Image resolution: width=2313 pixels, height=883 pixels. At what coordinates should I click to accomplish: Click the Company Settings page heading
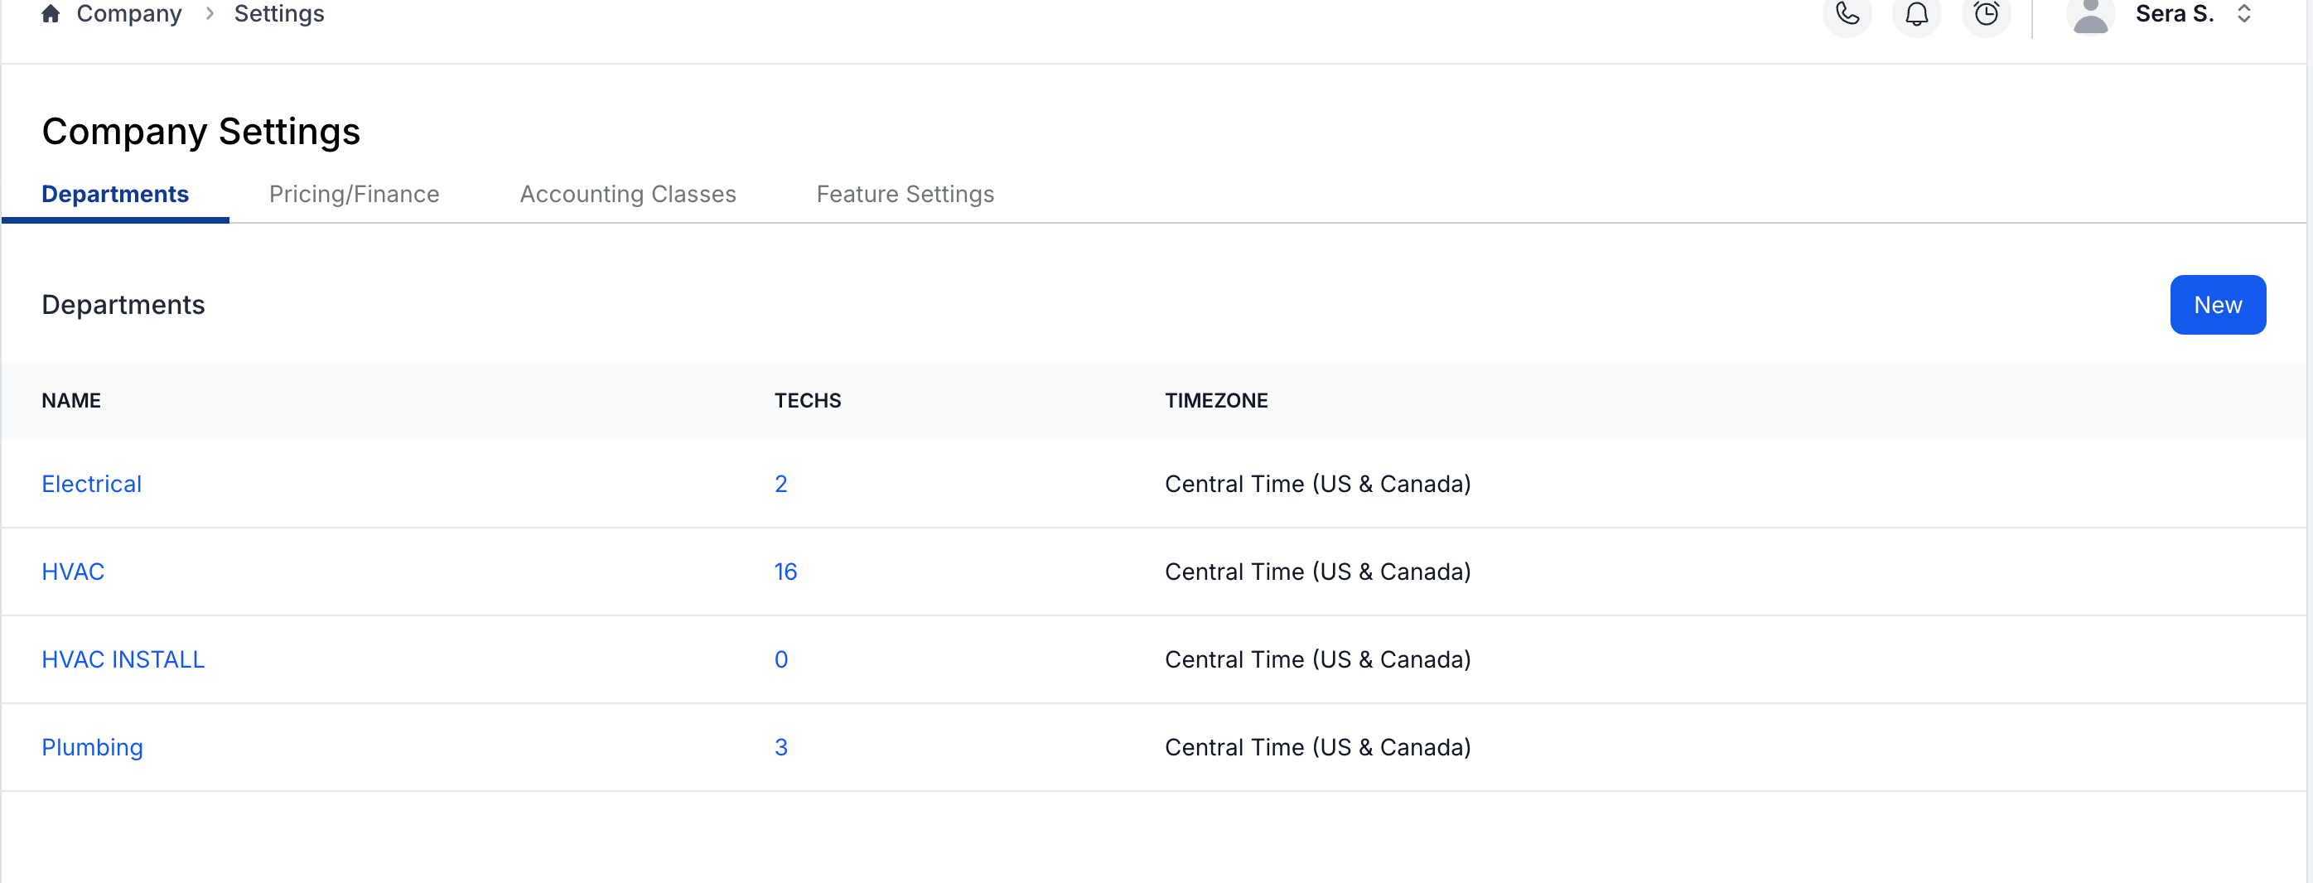pyautogui.click(x=201, y=132)
